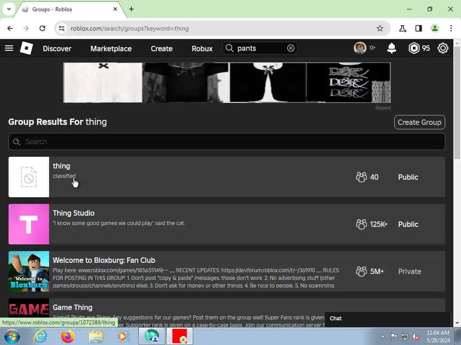Open notifications bell

(391, 48)
